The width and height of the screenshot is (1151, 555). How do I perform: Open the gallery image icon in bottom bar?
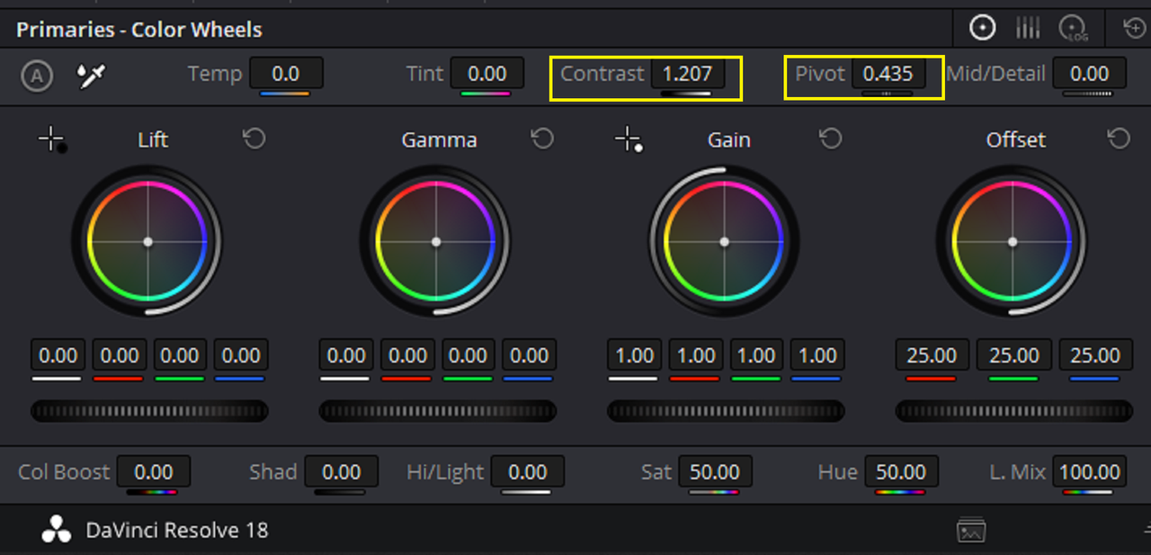click(x=972, y=531)
